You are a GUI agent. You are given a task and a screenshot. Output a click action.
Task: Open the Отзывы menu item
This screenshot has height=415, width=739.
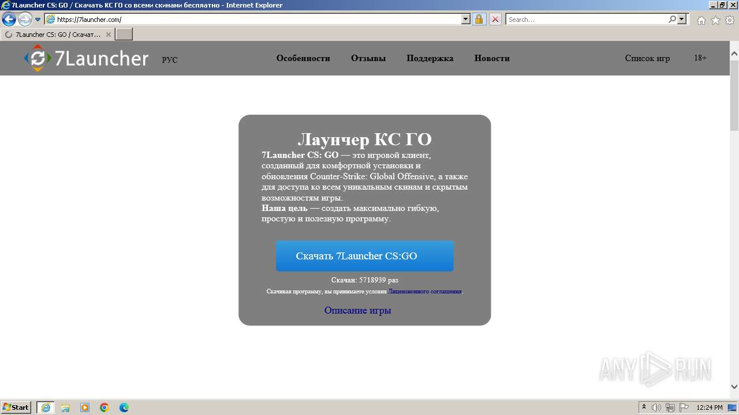pos(368,58)
